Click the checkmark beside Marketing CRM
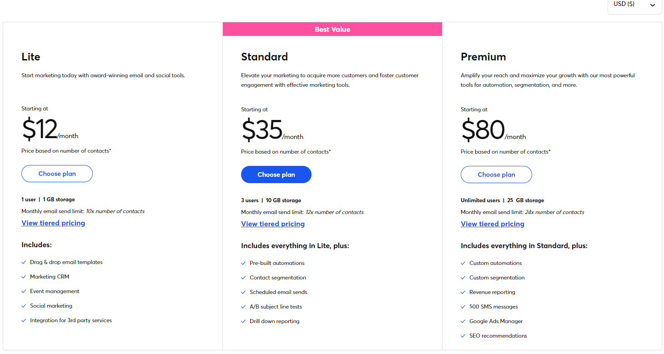The height and width of the screenshot is (354, 664). pos(24,277)
